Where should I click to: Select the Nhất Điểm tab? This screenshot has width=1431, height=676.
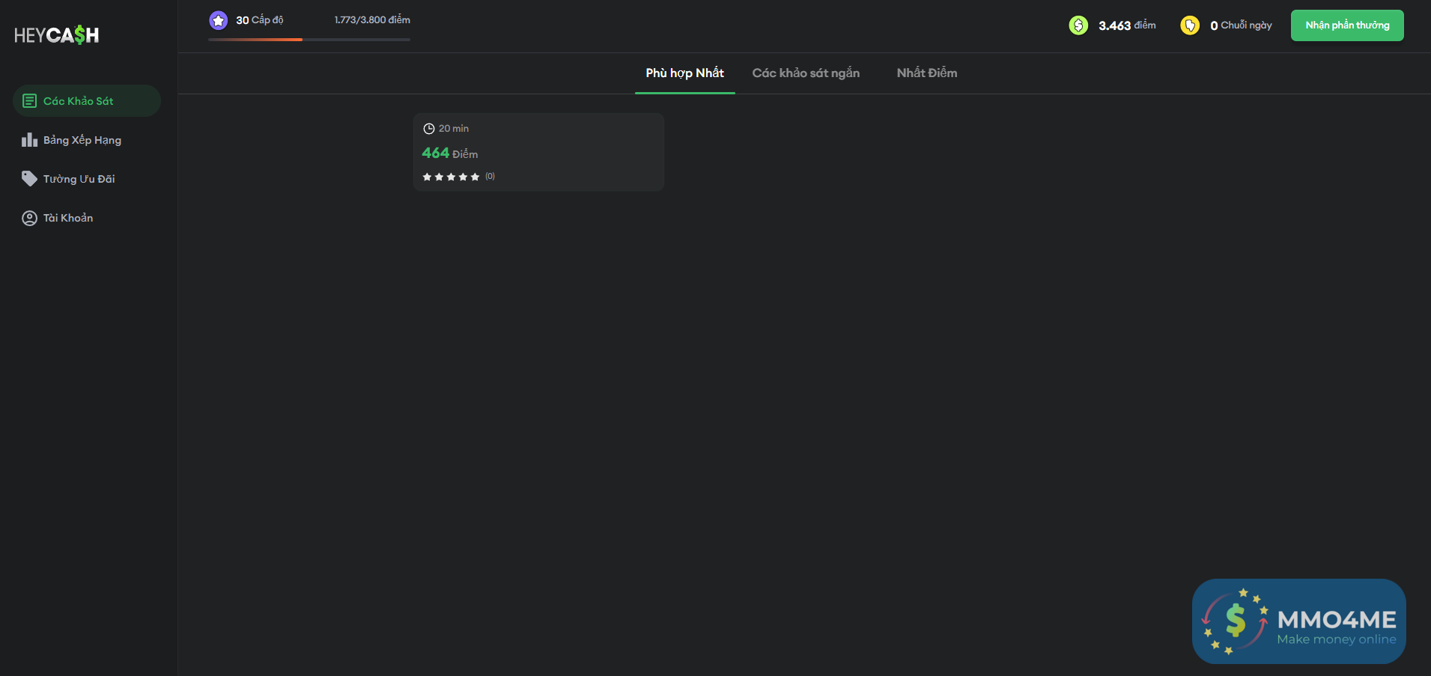(x=926, y=73)
